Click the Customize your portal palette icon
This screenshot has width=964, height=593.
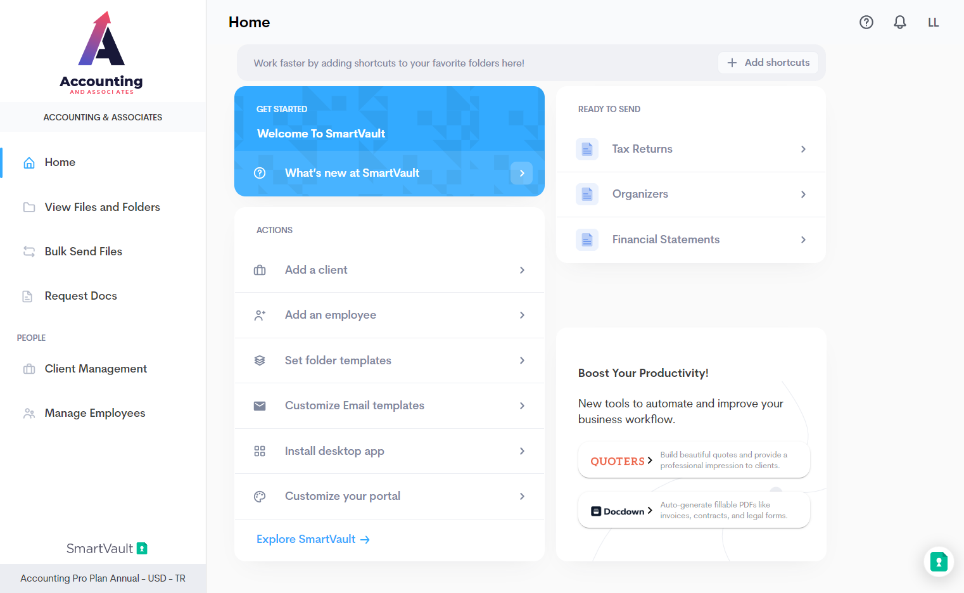click(260, 496)
